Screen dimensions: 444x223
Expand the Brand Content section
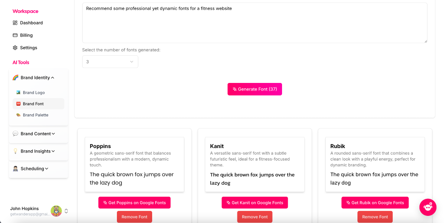tap(54, 134)
